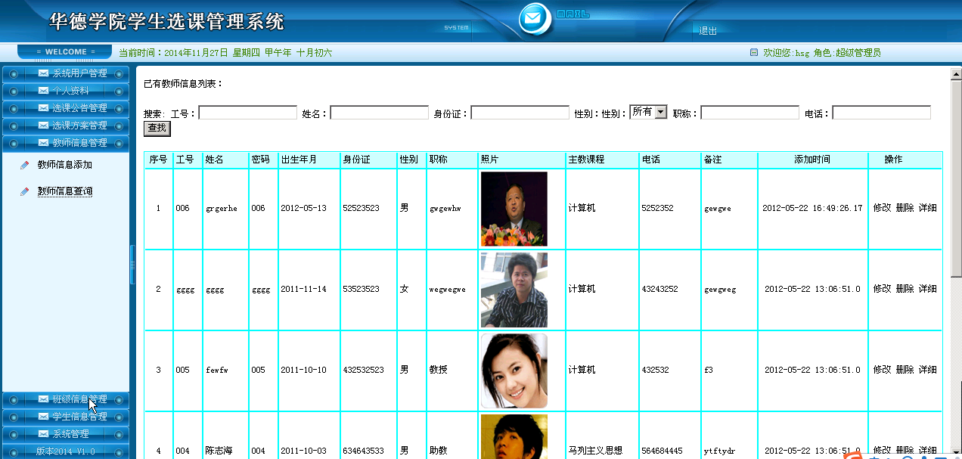The height and width of the screenshot is (459, 962).
Task: Click left round knob on 版本2014 bar
Action: point(13,451)
